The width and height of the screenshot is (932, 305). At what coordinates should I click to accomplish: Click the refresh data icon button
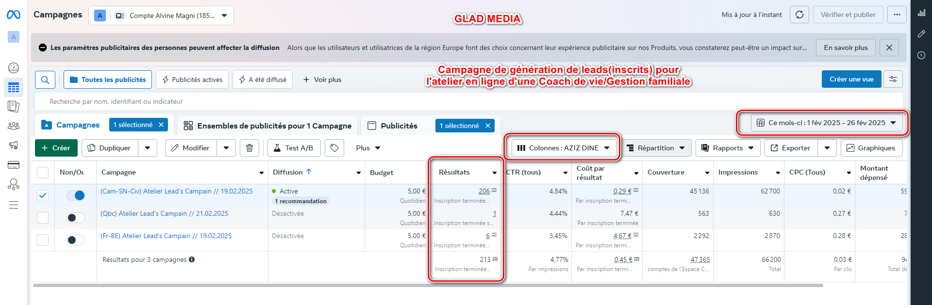coord(799,15)
